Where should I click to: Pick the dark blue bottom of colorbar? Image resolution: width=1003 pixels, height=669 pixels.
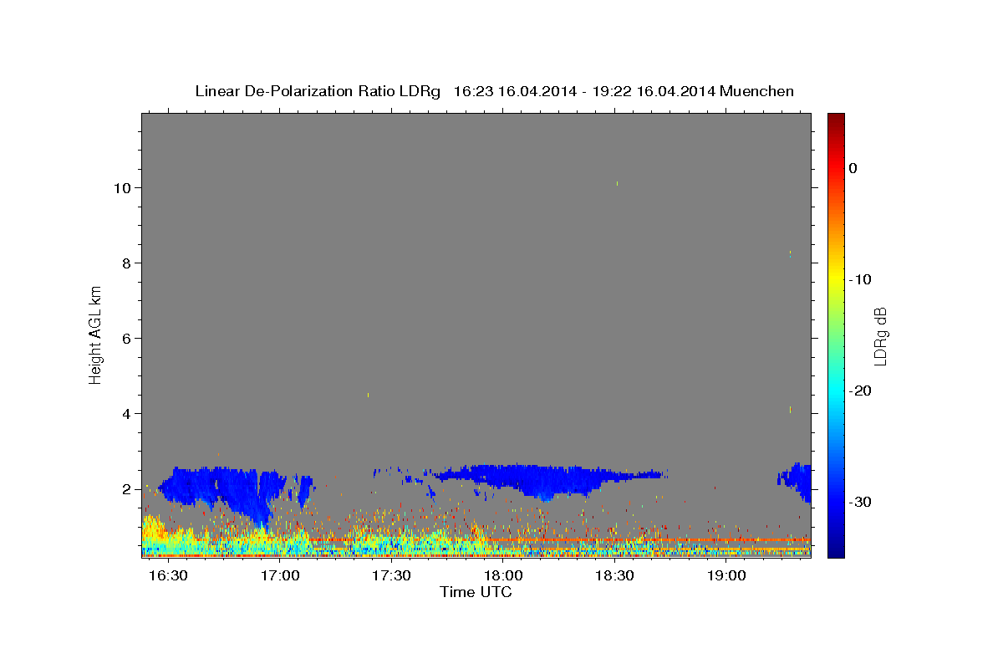pyautogui.click(x=836, y=550)
